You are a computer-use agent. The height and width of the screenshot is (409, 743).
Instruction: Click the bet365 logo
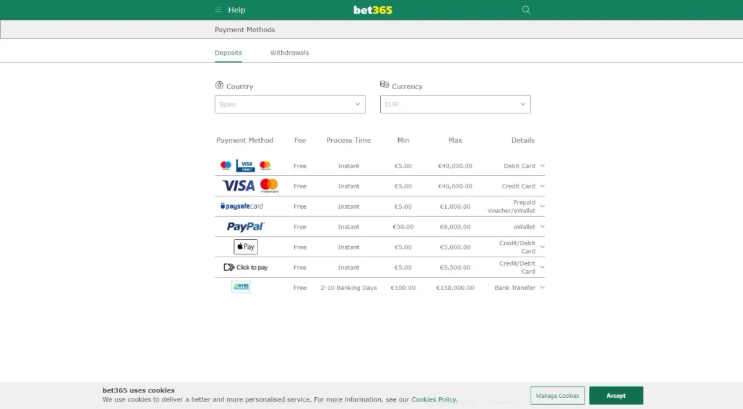tap(373, 10)
